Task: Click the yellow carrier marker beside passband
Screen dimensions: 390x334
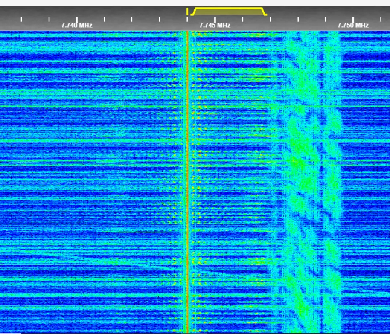Action: [187, 11]
